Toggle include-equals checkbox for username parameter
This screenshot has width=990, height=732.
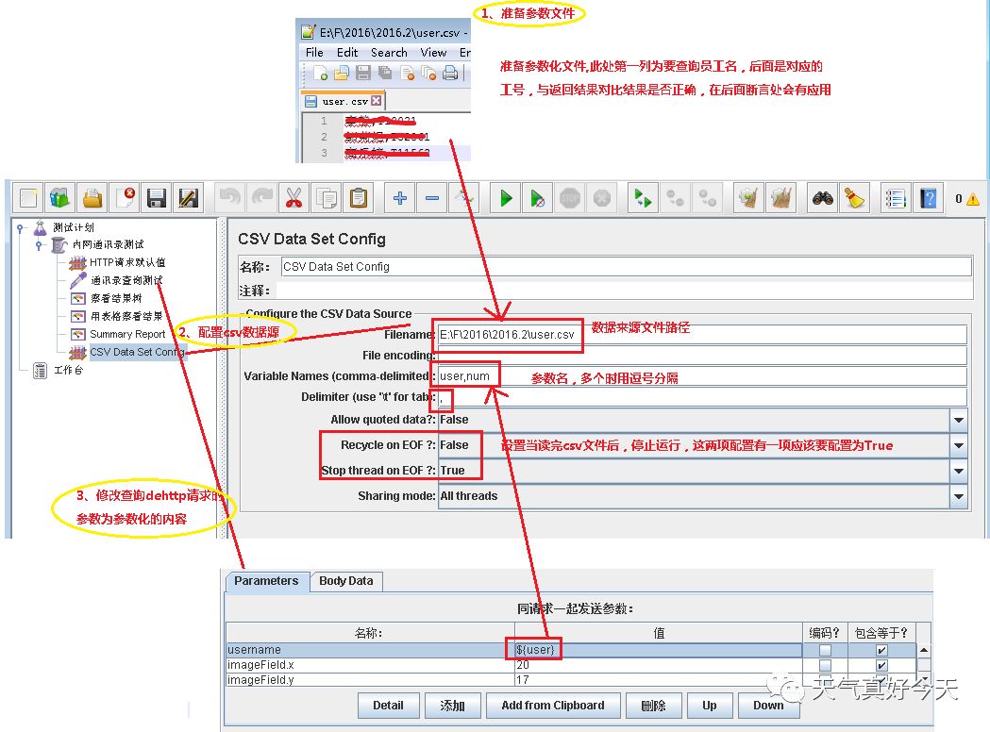pos(881,650)
